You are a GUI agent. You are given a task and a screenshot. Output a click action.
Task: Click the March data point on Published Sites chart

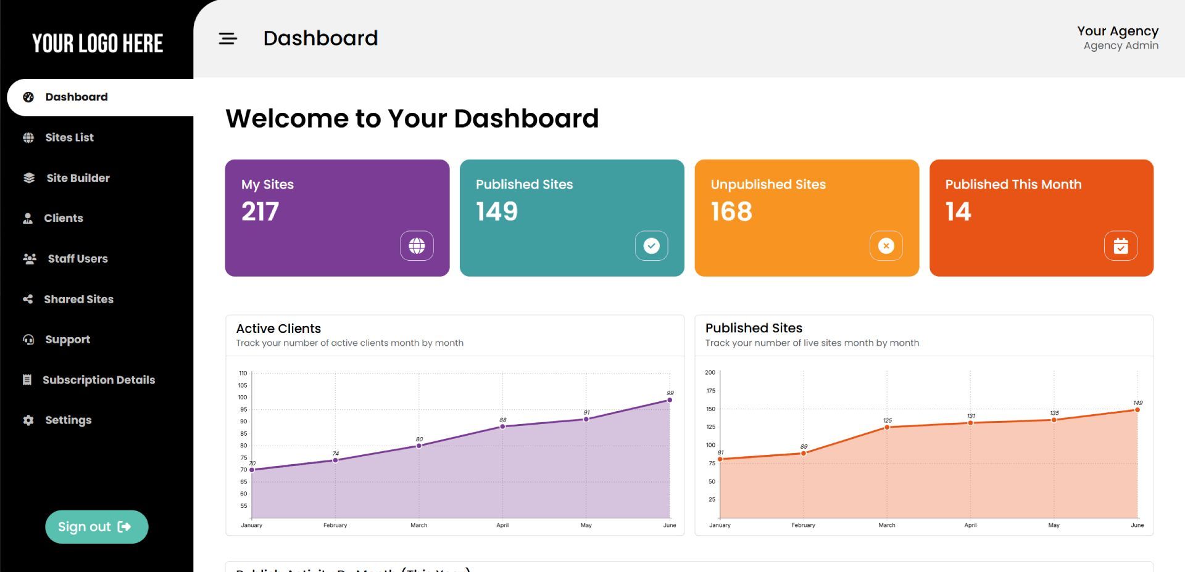coord(887,427)
